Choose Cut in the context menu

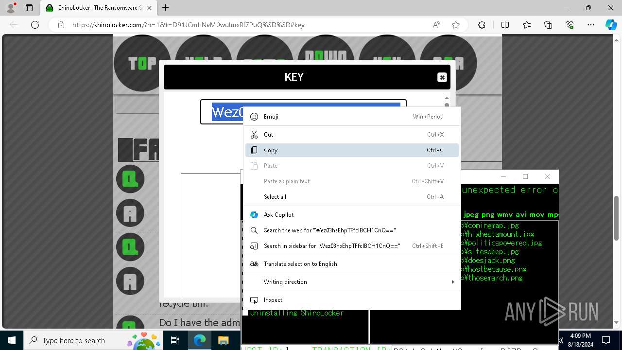point(352,135)
